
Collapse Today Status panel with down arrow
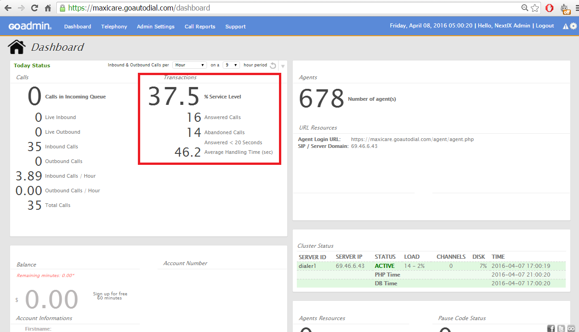pyautogui.click(x=283, y=66)
